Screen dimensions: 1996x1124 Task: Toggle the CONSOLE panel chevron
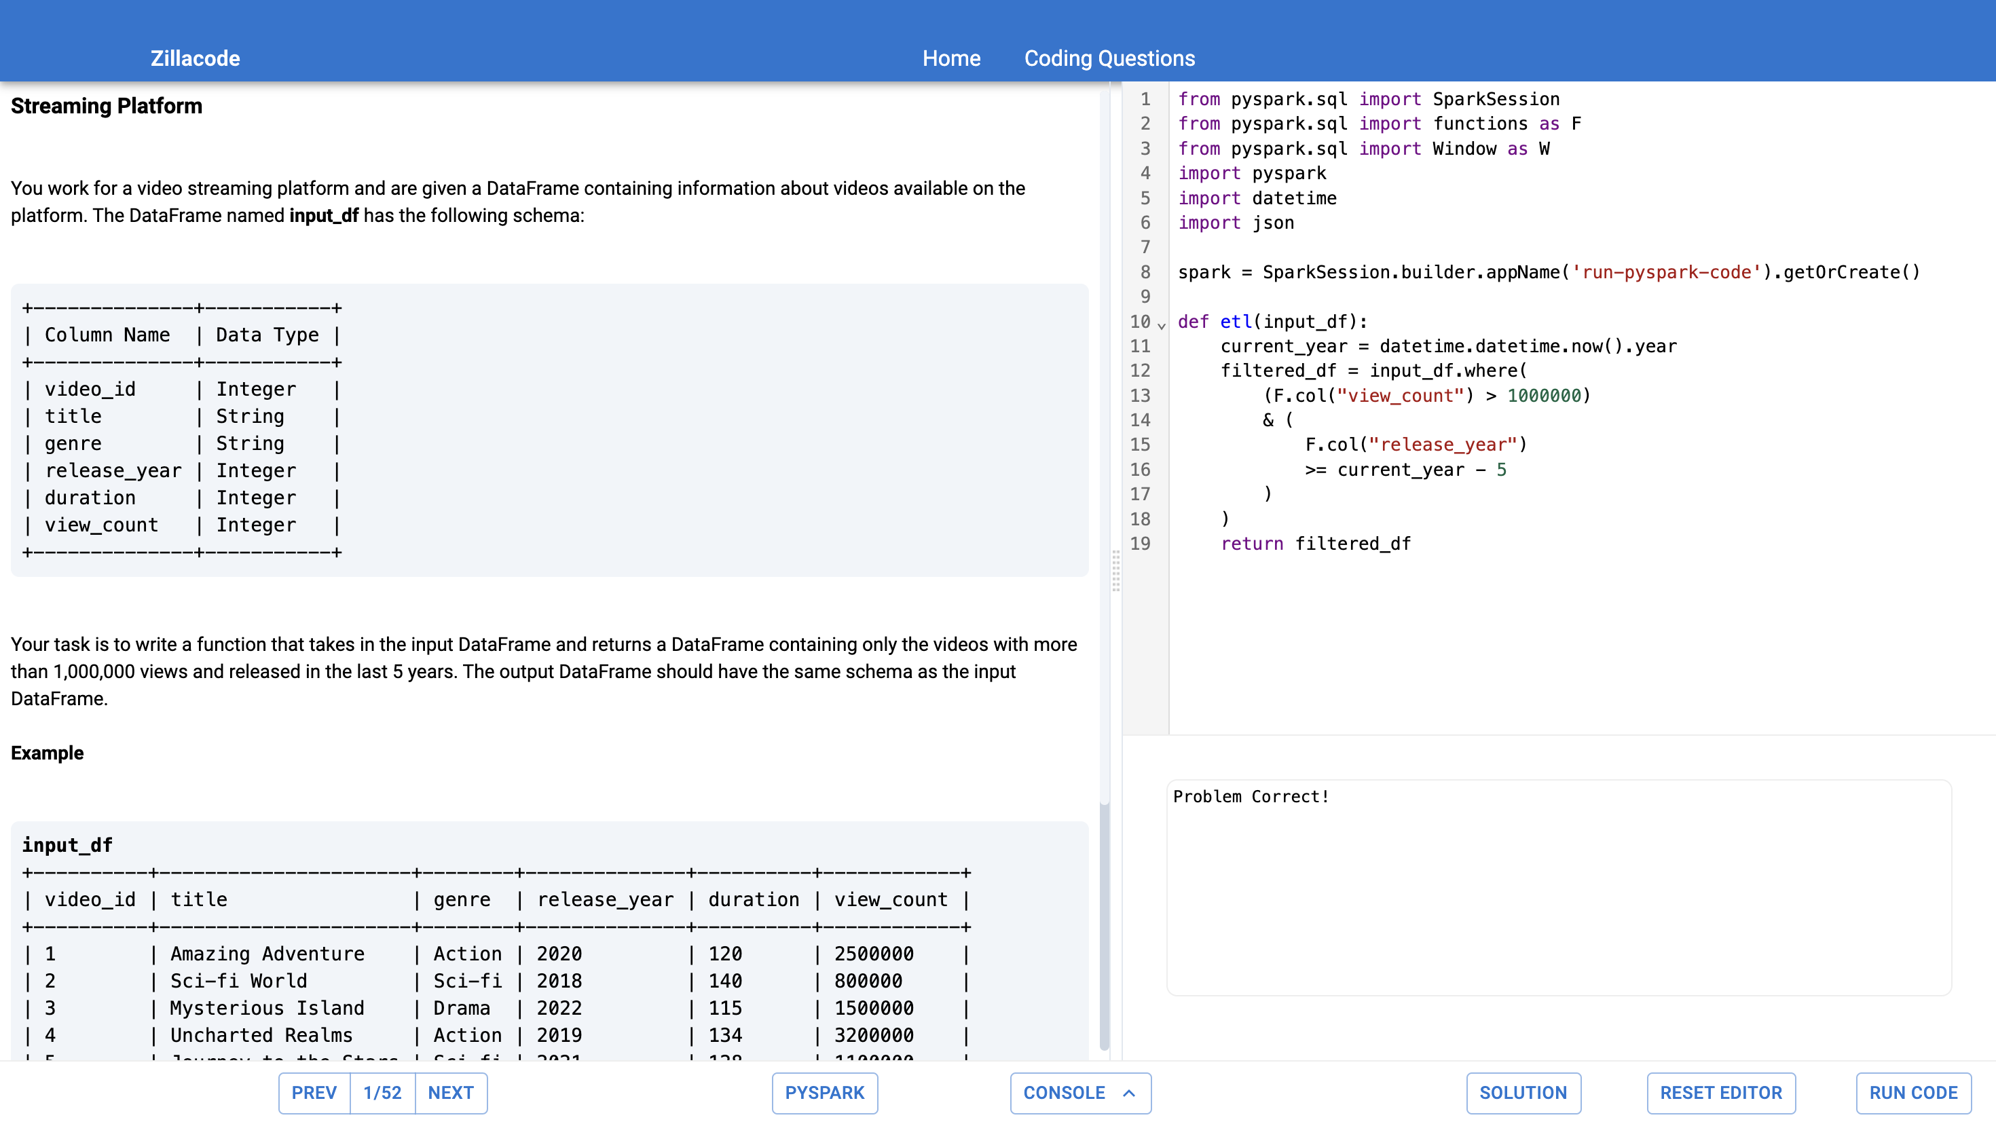tap(1129, 1092)
